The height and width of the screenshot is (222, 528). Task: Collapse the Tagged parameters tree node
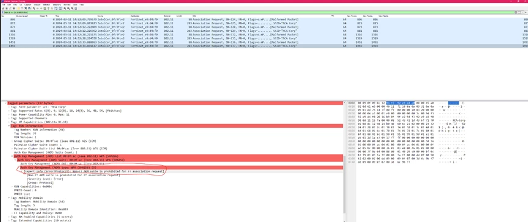click(5, 103)
